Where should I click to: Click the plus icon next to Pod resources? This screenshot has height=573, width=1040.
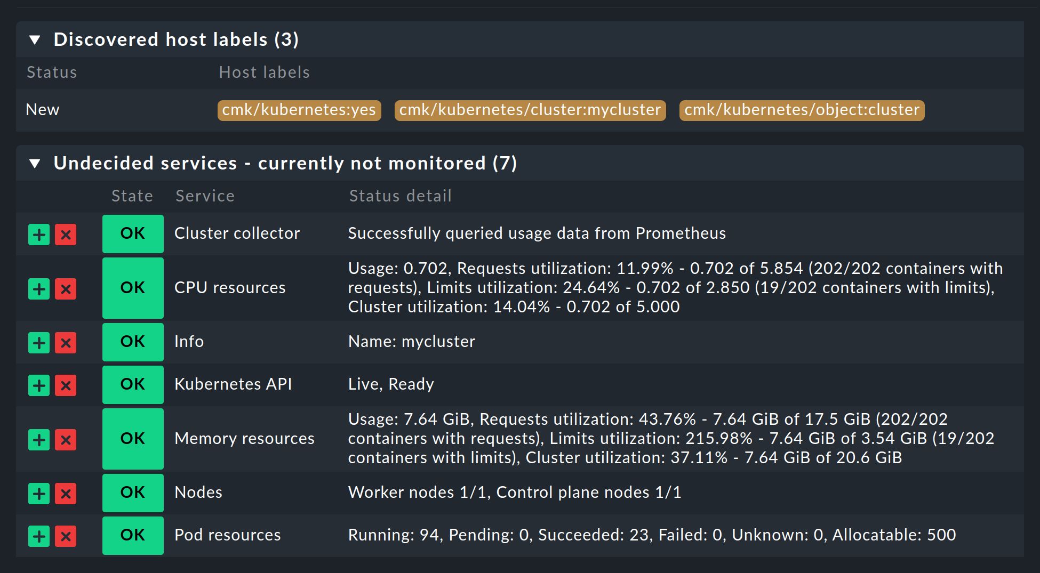click(39, 536)
